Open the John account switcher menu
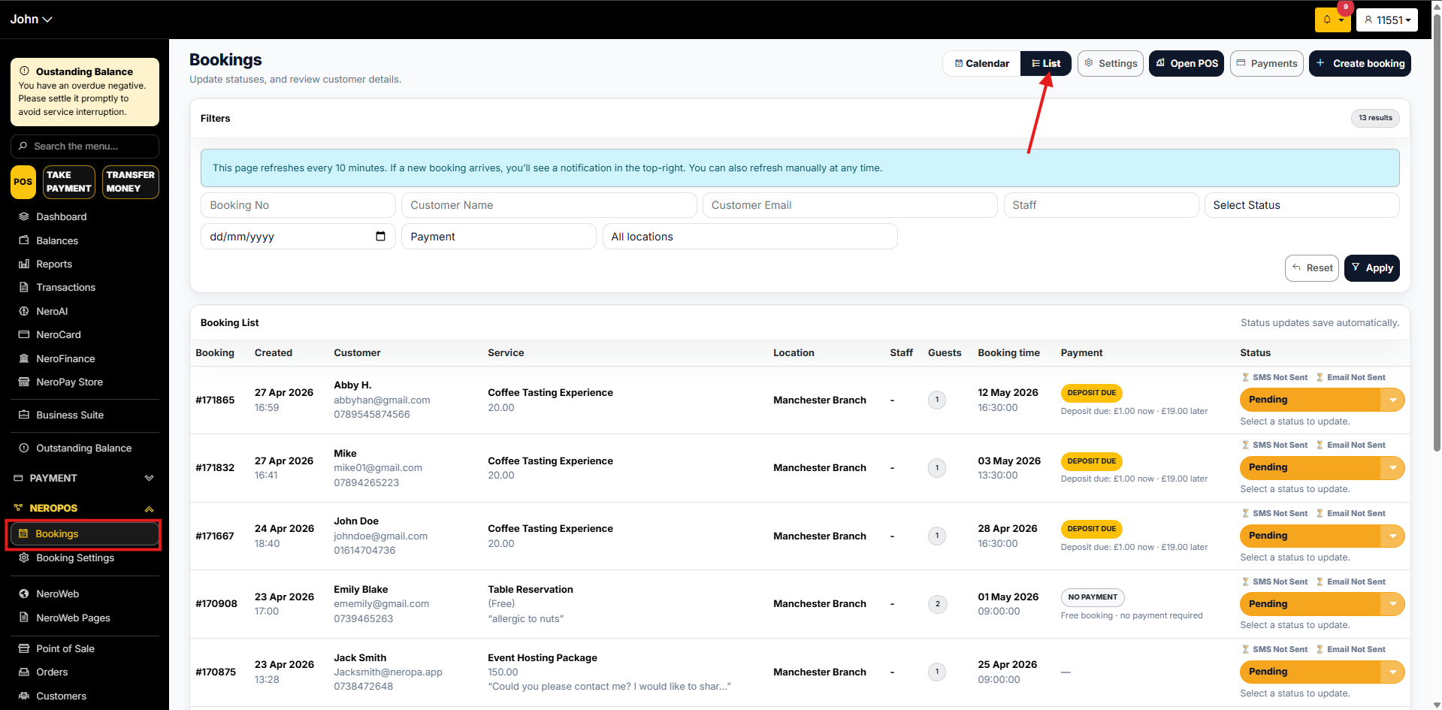 (31, 20)
